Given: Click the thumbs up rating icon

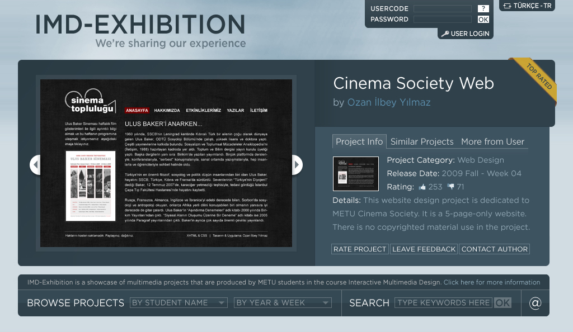Looking at the screenshot, I should [422, 187].
